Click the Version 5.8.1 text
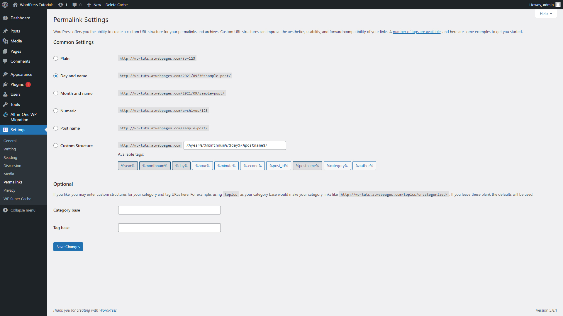 [x=546, y=310]
